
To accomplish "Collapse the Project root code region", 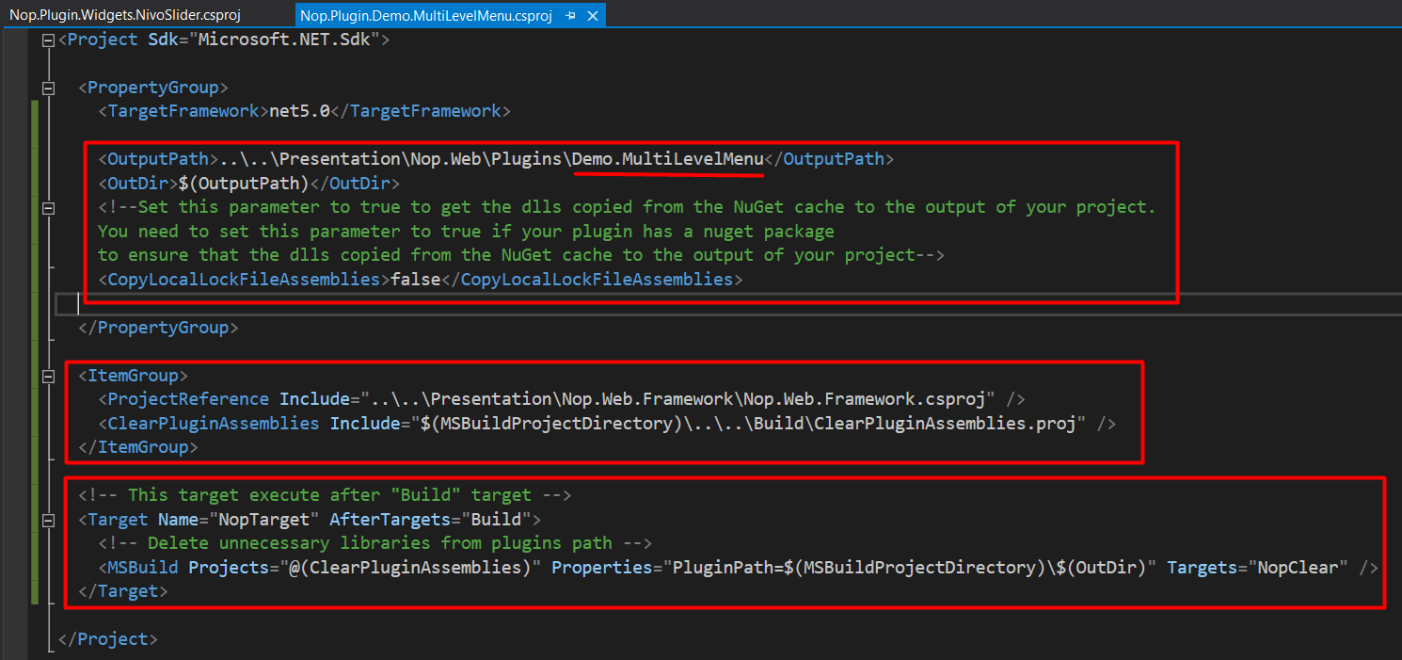I will click(x=48, y=40).
